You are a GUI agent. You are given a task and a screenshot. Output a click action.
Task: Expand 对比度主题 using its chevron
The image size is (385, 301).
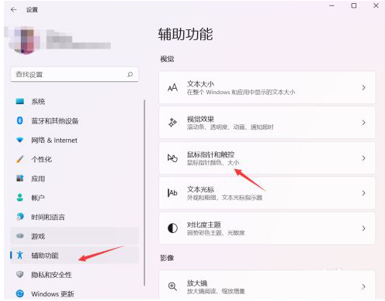[x=363, y=228]
